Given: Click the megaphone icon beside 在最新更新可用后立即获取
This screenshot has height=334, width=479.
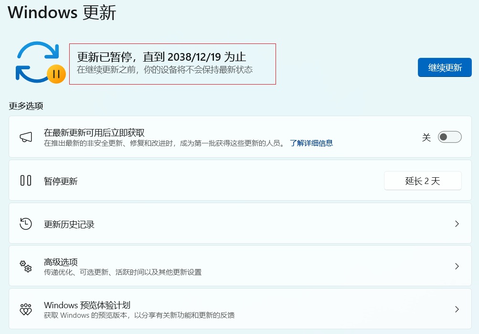Looking at the screenshot, I should [x=26, y=137].
